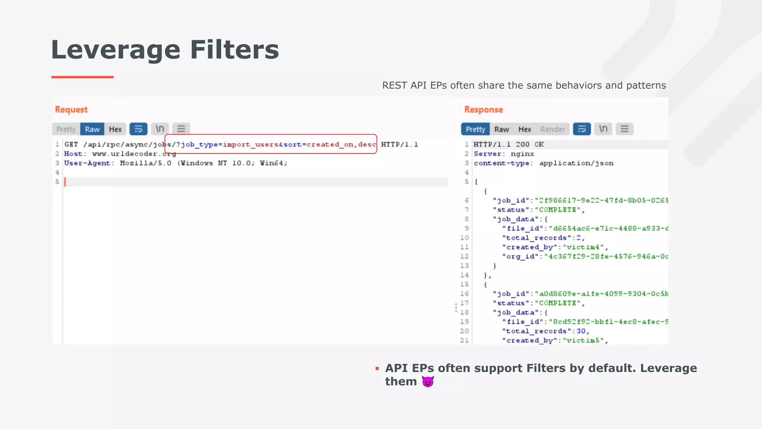The image size is (762, 429).
Task: Click the second "job_id" line starting a0d8609e
Action: [x=580, y=294]
